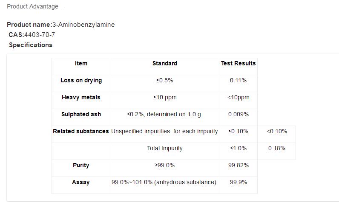Click the Purity row label
This screenshot has height=202, width=339.
pos(81,165)
